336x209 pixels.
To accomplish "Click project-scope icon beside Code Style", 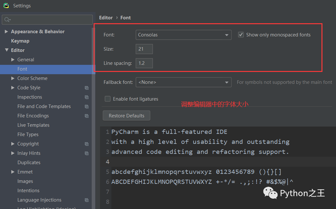I will pyautogui.click(x=87, y=88).
